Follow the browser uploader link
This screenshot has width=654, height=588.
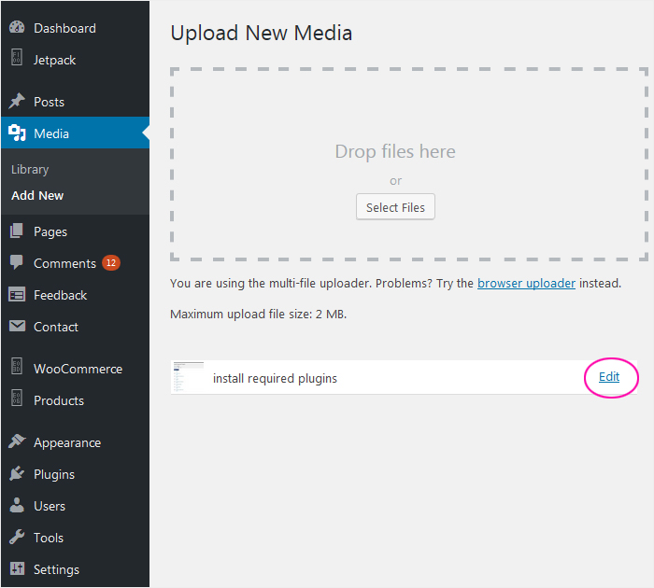tap(526, 284)
